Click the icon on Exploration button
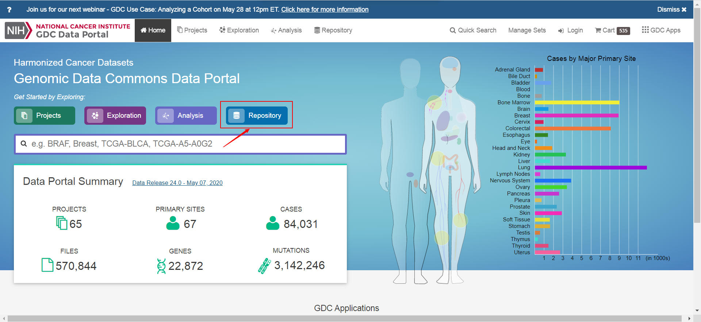Image resolution: width=701 pixels, height=322 pixels. [95, 116]
